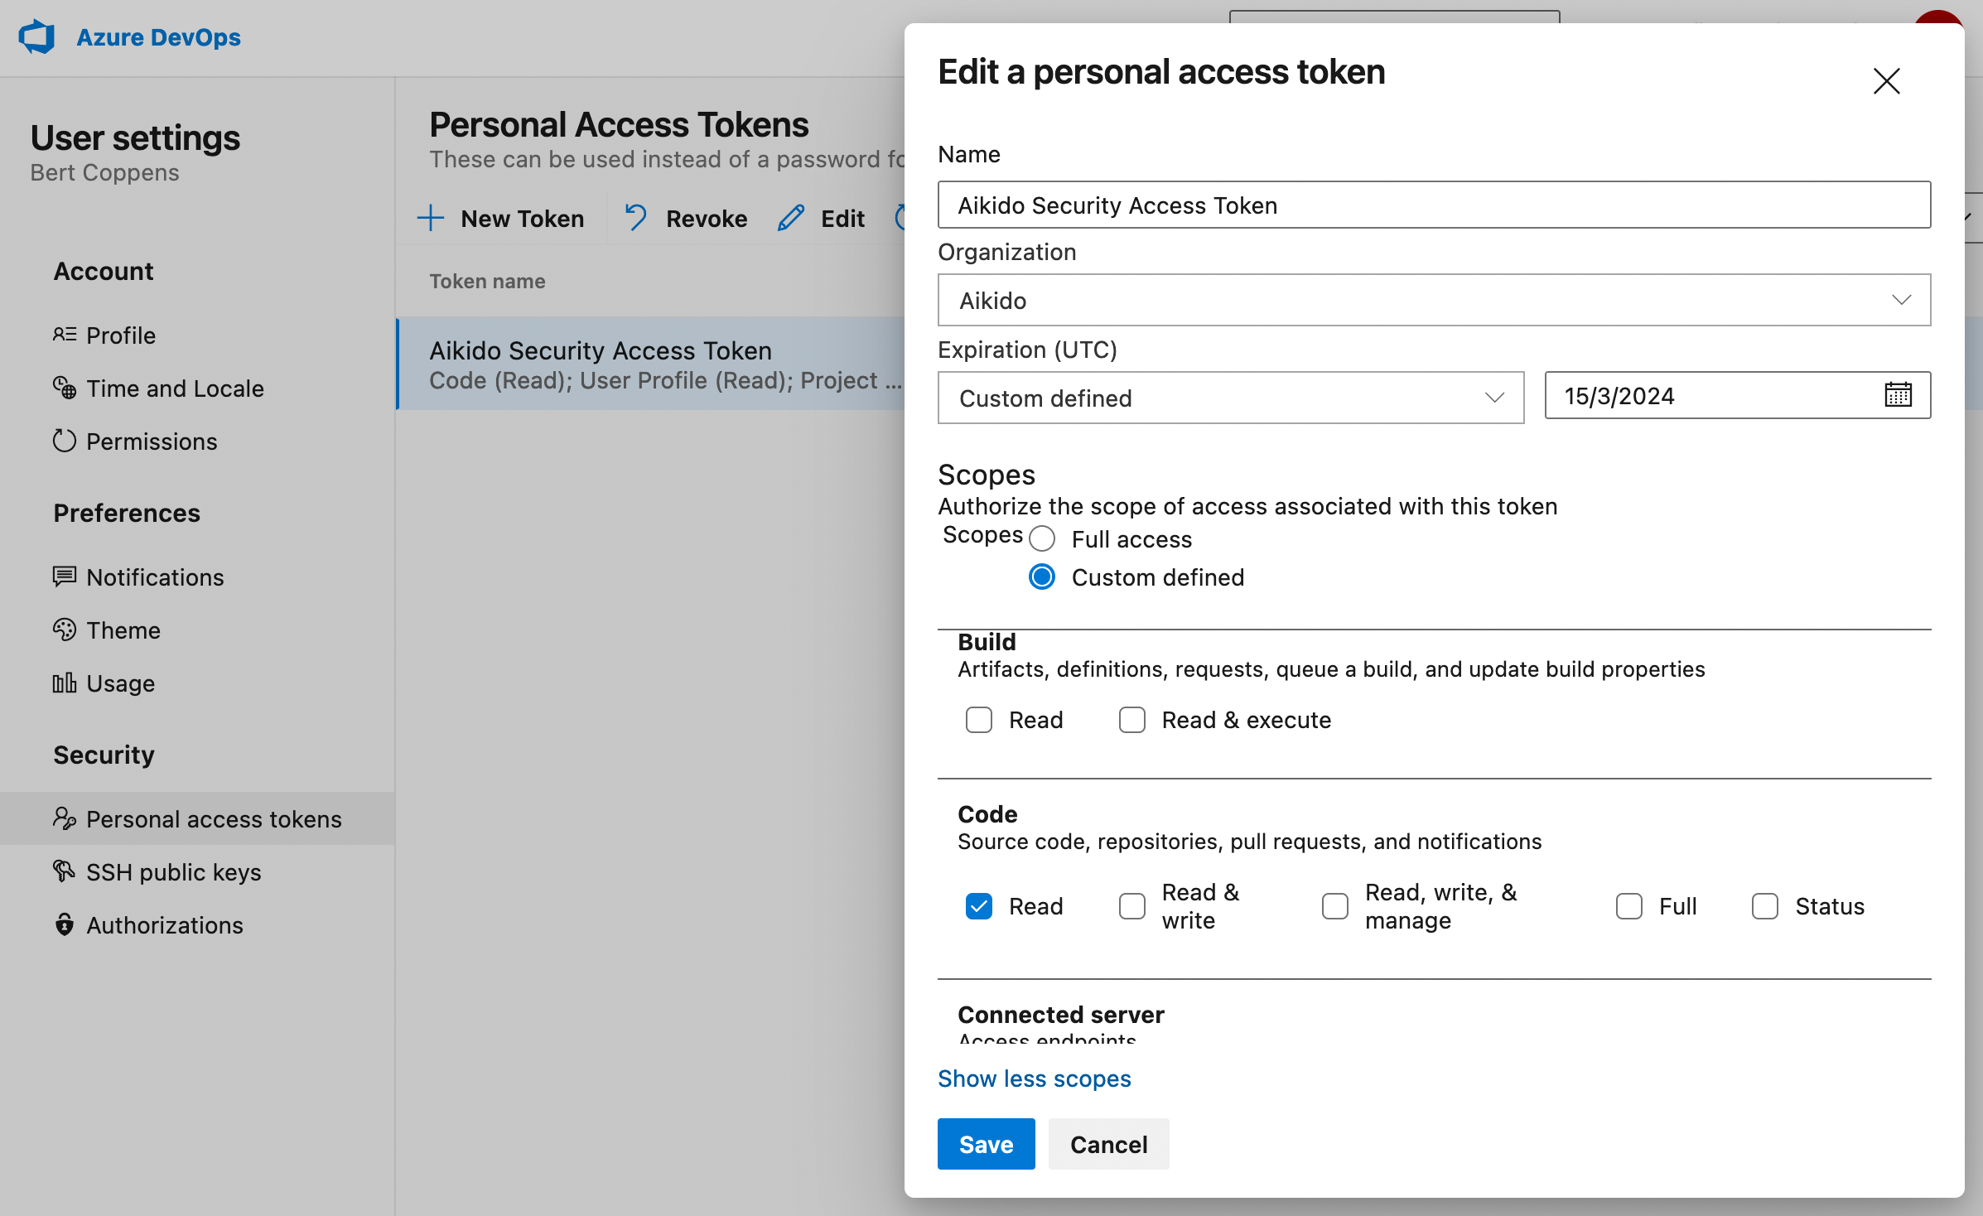
Task: Click the New Token button
Action: [501, 219]
